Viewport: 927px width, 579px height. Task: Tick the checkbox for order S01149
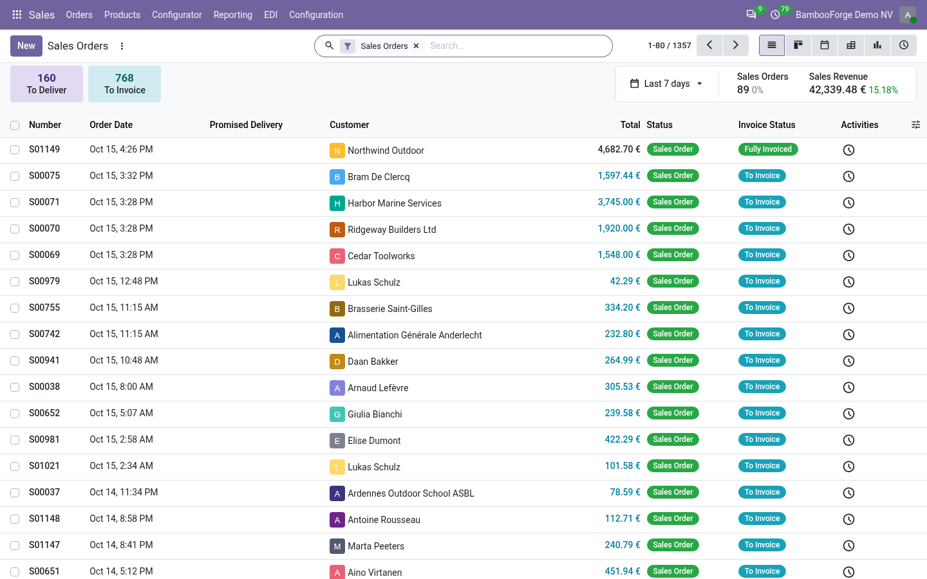(x=15, y=150)
